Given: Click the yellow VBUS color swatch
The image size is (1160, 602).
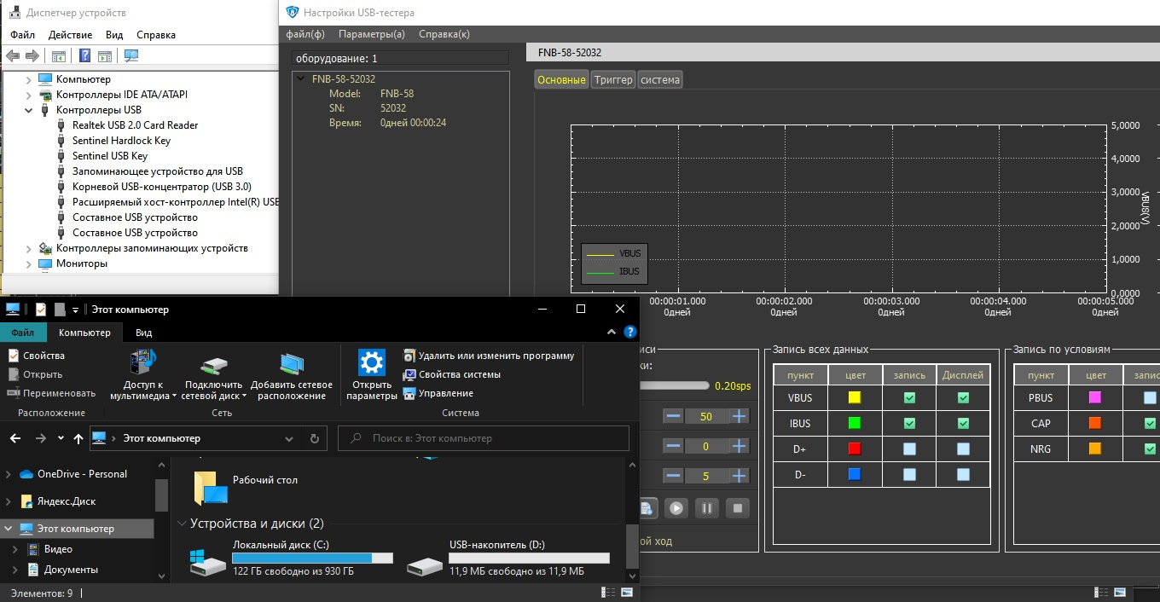Looking at the screenshot, I should (x=855, y=397).
